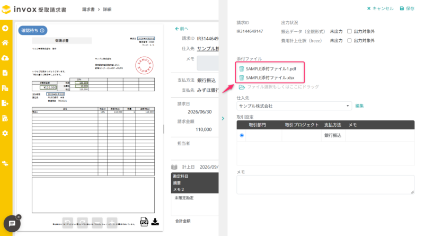Open the file search sidebar icon
This screenshot has height=236, width=424.
pos(5,118)
